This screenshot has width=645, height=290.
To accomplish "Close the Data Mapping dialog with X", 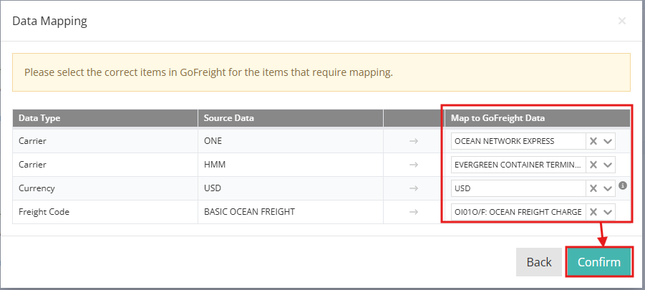I will pos(621,21).
